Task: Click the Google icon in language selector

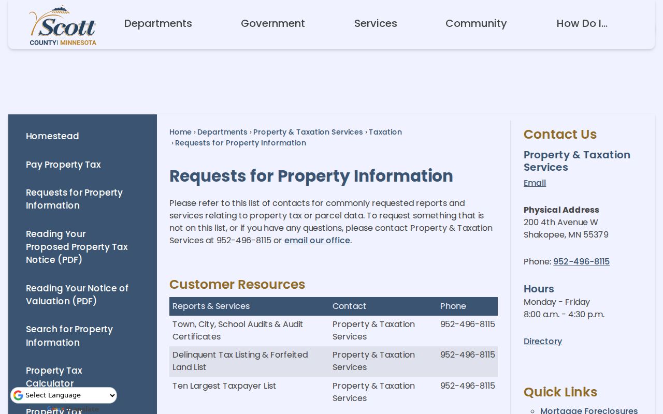Action: (x=19, y=395)
